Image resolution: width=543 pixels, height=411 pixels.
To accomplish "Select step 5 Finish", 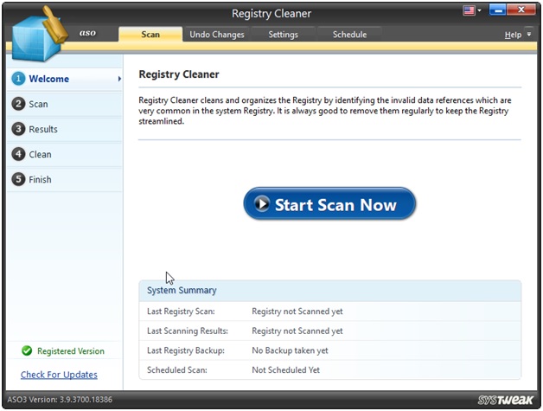I will (40, 179).
